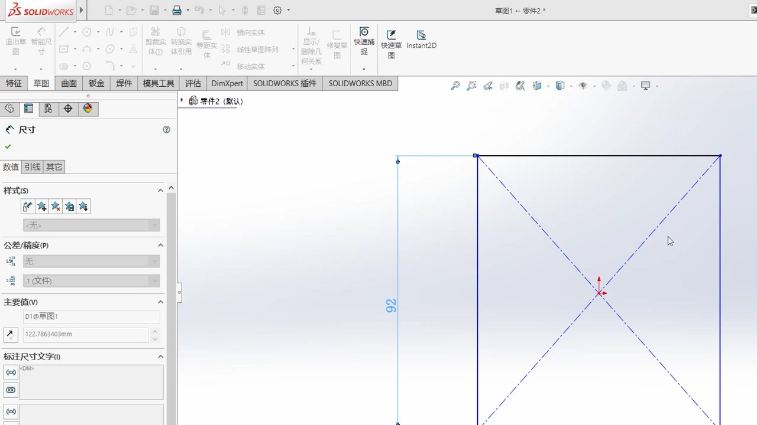
Task: Toggle the Instant2D button
Action: [x=422, y=40]
